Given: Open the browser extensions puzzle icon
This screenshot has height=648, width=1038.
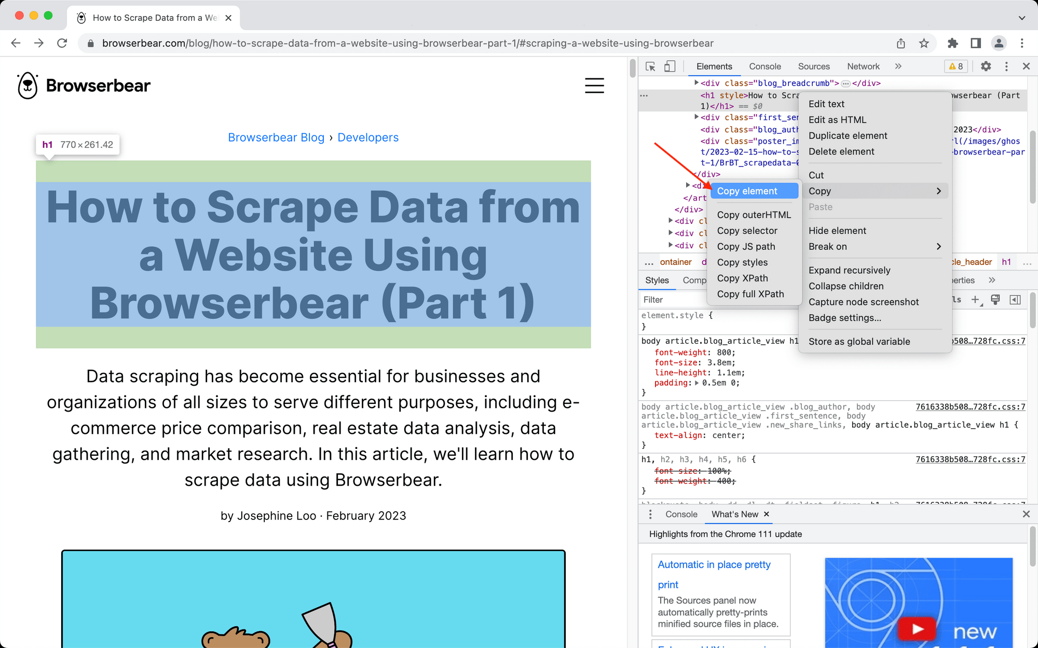Looking at the screenshot, I should (952, 44).
